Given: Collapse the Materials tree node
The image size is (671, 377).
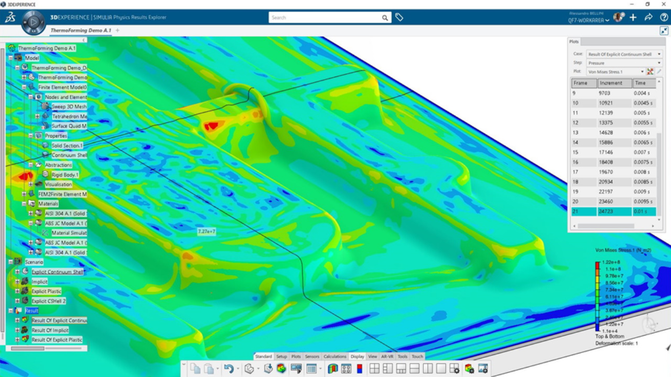Looking at the screenshot, I should 24,204.
